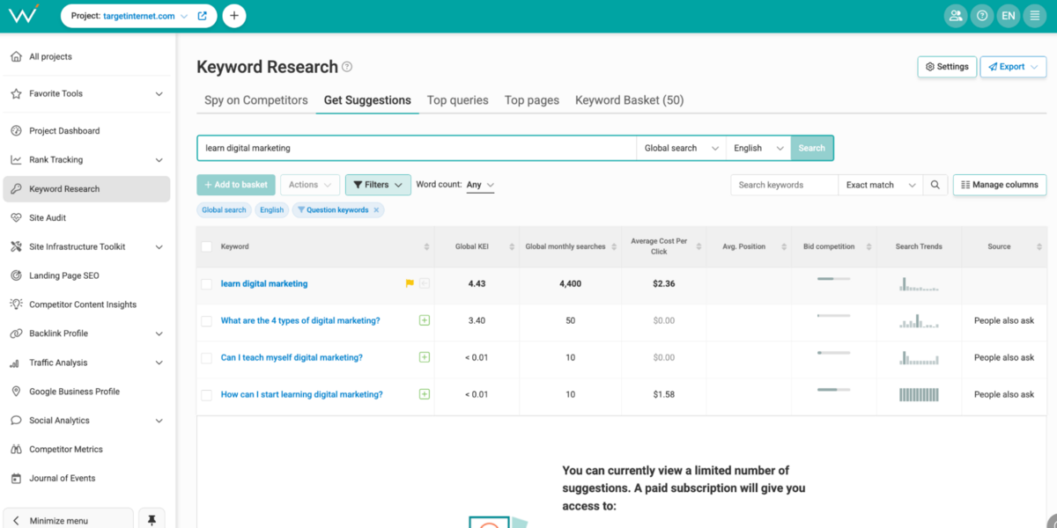Image resolution: width=1057 pixels, height=528 pixels.
Task: Add 'What are the 4 types' to basket
Action: [425, 320]
